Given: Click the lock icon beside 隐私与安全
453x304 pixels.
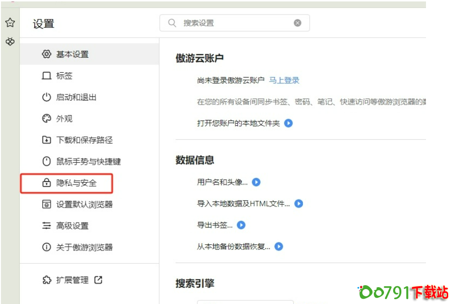Looking at the screenshot, I should click(46, 183).
